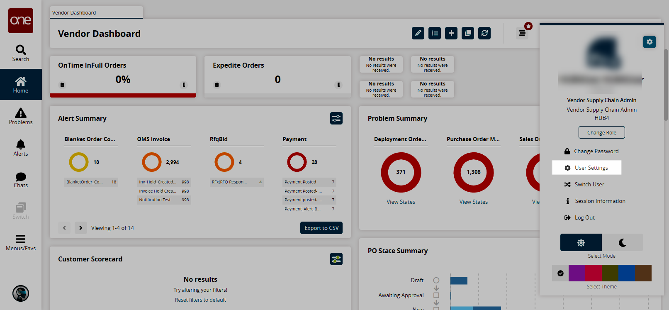Click the Draft bar in PO State Summary
669x310 pixels.
coord(459,281)
